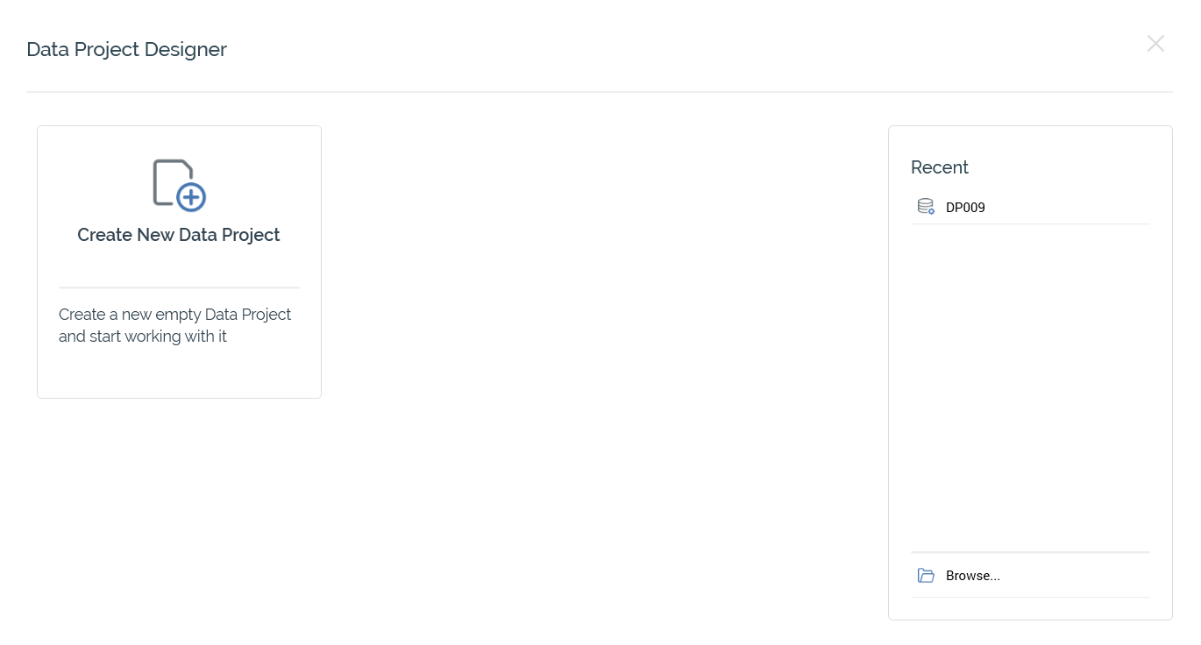Click the Browse folder icon
The image size is (1201, 645).
[926, 576]
